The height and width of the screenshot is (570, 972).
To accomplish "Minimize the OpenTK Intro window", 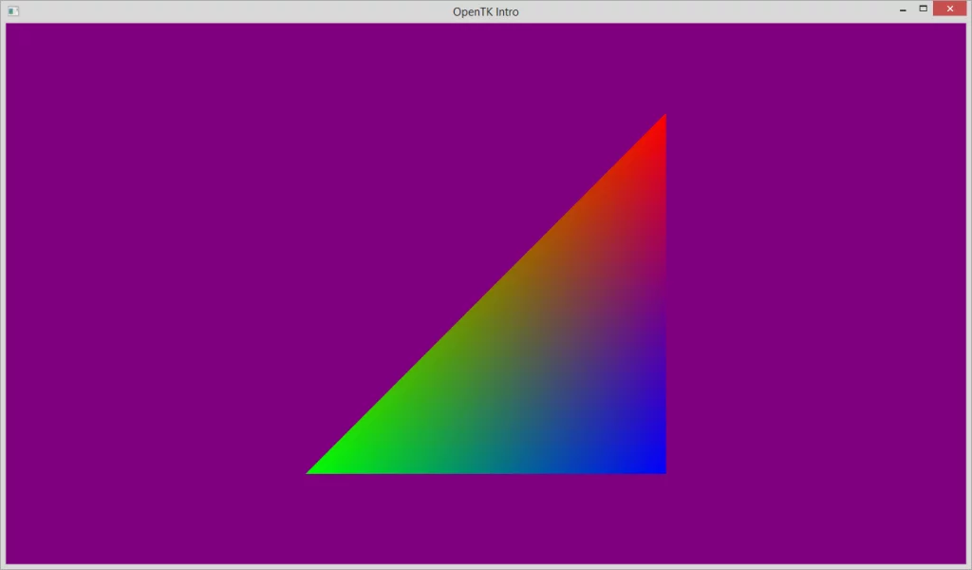I will point(903,9).
